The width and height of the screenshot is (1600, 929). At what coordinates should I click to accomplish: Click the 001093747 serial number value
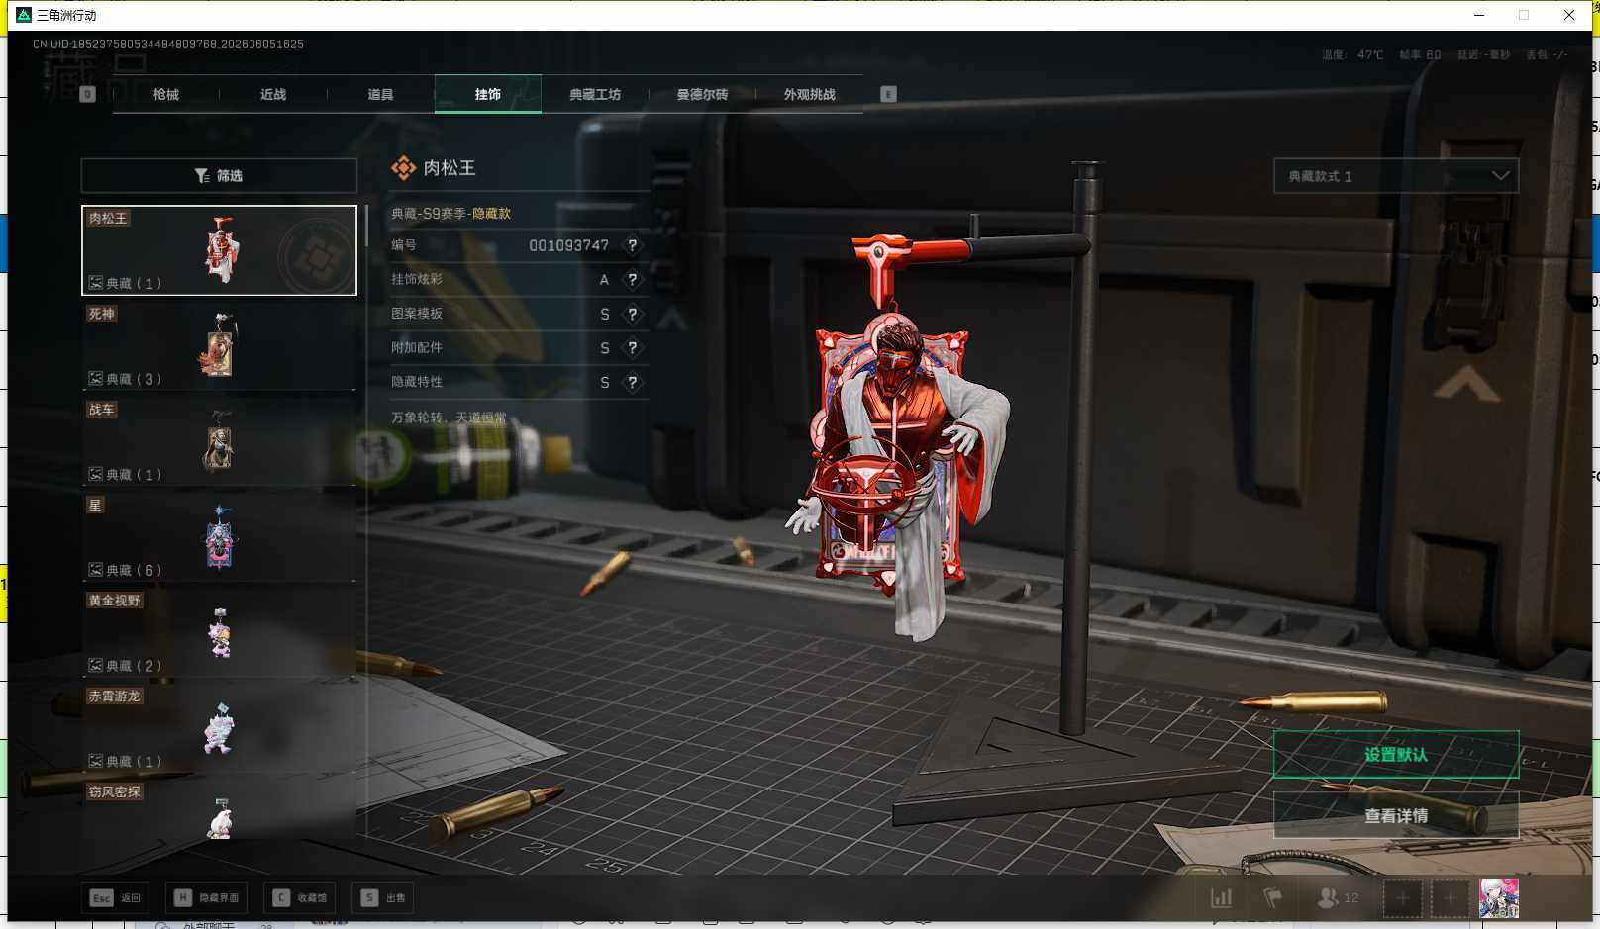[569, 245]
